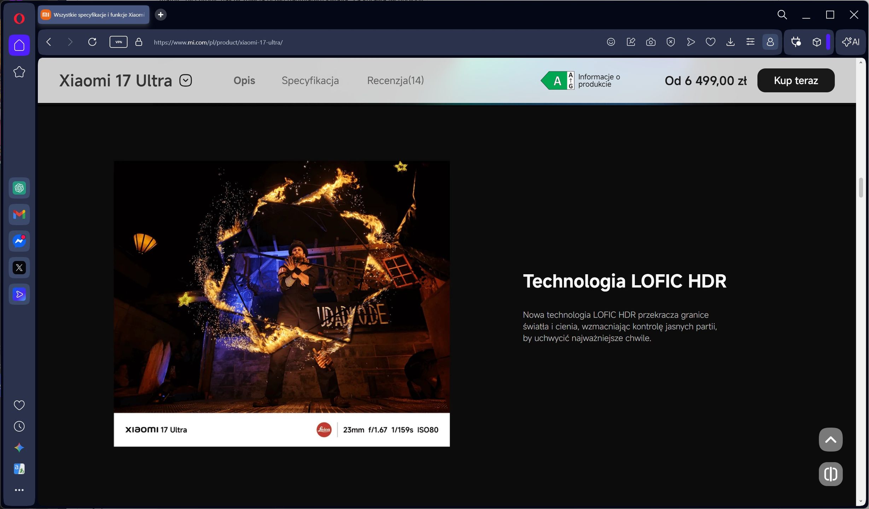Open the ad blocker shield icon

point(671,42)
